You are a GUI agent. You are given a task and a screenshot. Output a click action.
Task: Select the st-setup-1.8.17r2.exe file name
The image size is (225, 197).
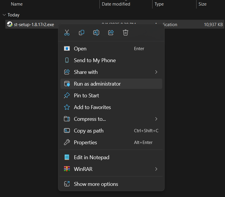point(34,25)
